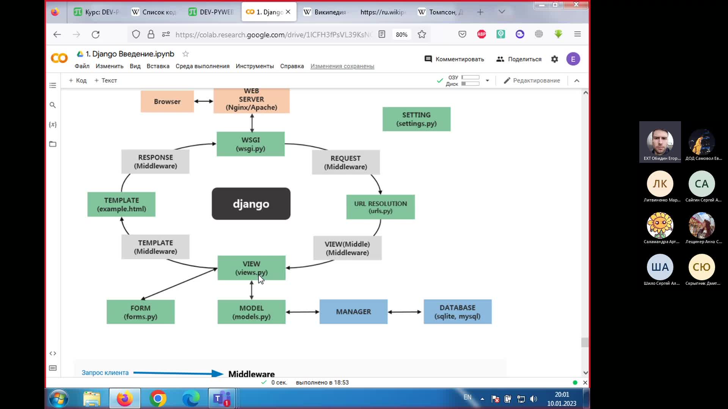Open the Вид menu

click(135, 66)
